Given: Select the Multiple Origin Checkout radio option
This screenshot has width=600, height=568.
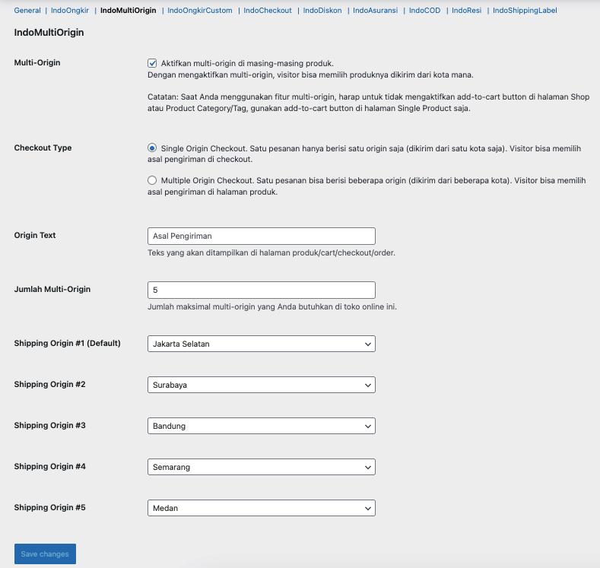Looking at the screenshot, I should [x=152, y=180].
